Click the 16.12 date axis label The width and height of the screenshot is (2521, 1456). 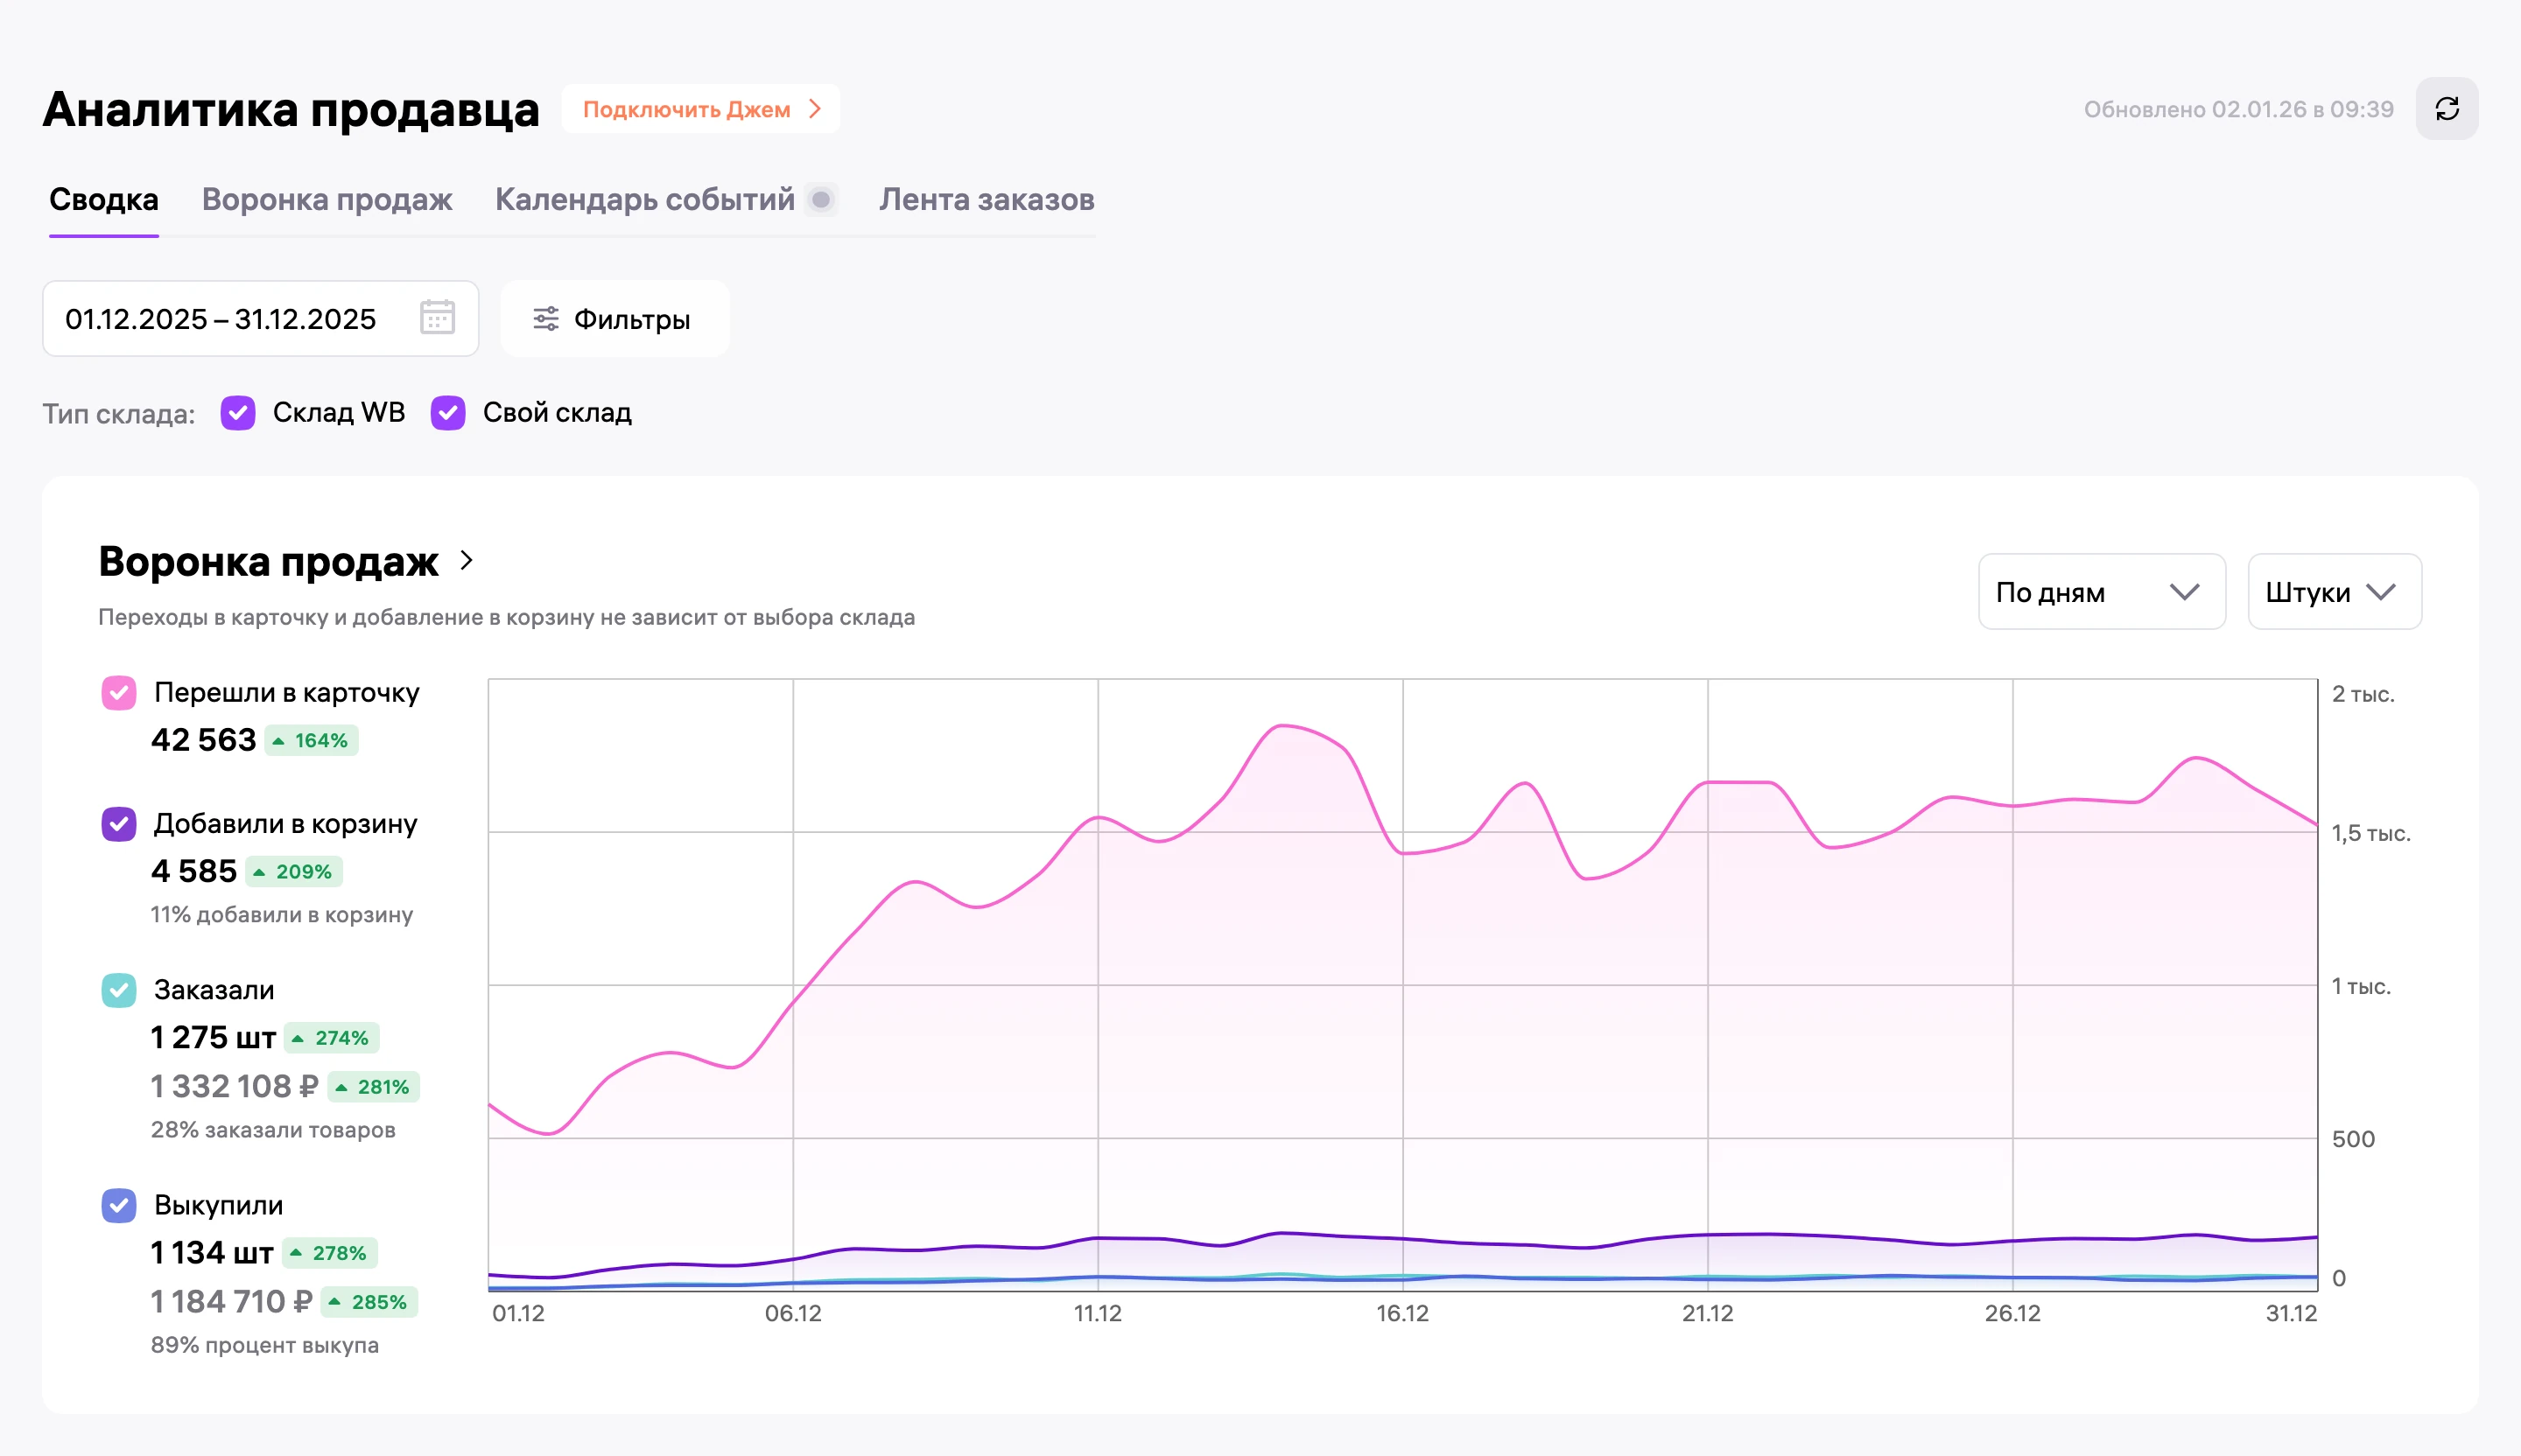pyautogui.click(x=1402, y=1314)
